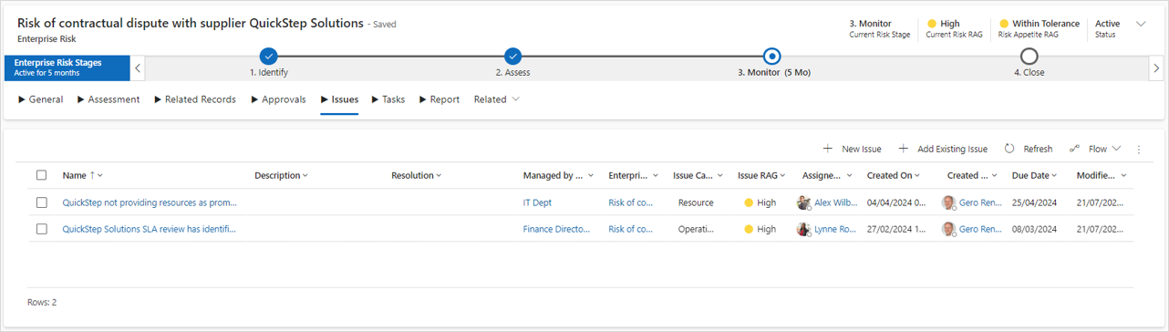
Task: Open the Enterprise Risk column menu
Action: (633, 175)
